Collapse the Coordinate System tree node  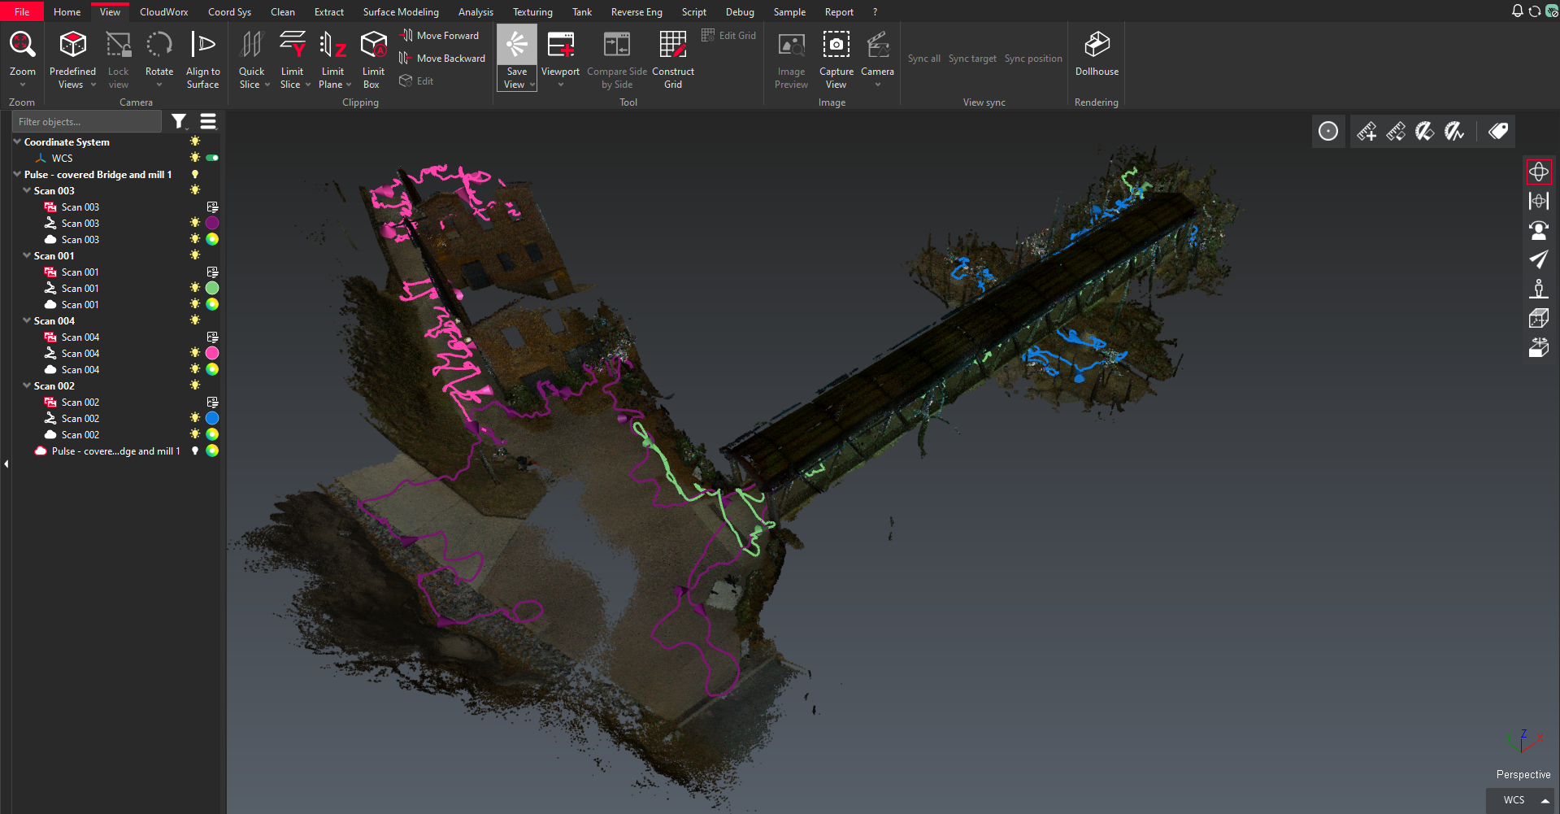click(x=17, y=141)
